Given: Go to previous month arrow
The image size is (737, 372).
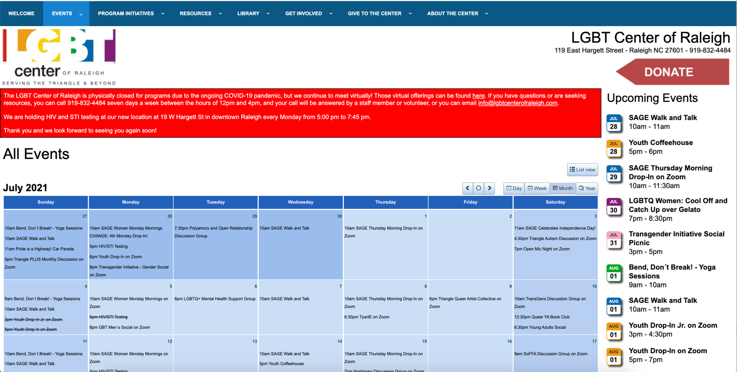Looking at the screenshot, I should 467,188.
